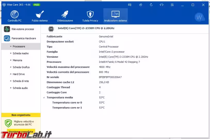Select Scheda madre in the sidebar
Screen dimensions: 210x139
[21, 53]
